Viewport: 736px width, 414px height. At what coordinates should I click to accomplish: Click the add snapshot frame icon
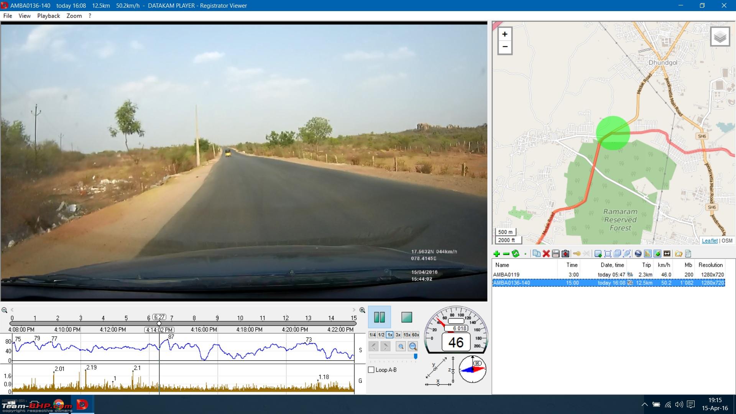click(x=598, y=254)
